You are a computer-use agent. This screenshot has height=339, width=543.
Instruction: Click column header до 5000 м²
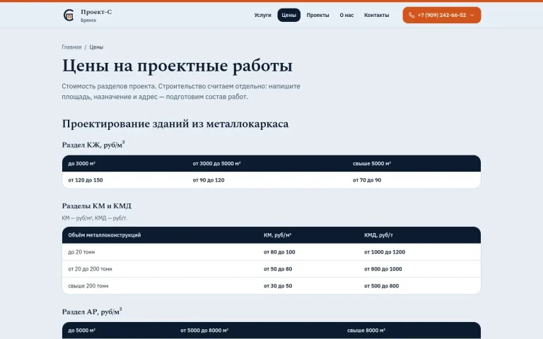point(82,331)
